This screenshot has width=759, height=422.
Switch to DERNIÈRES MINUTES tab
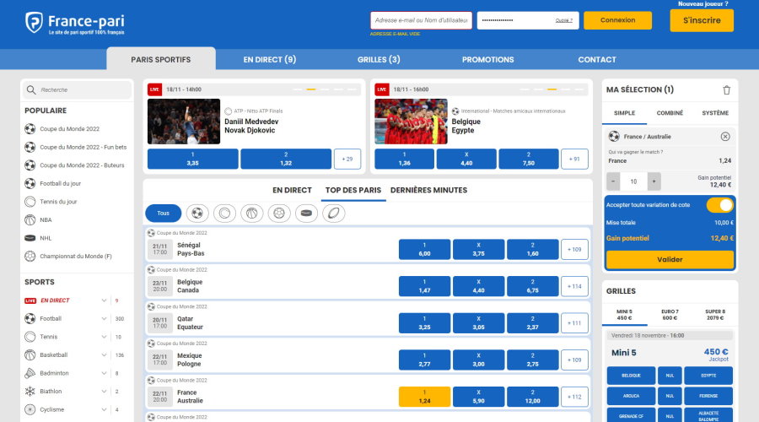point(428,191)
